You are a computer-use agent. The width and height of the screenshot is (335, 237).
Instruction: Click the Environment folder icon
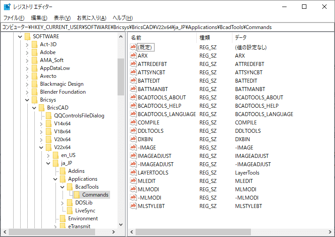point(63,219)
